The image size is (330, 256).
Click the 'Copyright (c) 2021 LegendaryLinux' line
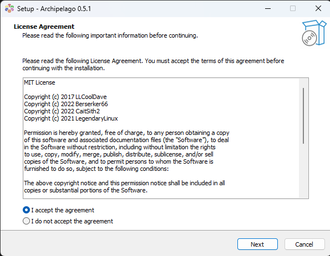pyautogui.click(x=71, y=118)
